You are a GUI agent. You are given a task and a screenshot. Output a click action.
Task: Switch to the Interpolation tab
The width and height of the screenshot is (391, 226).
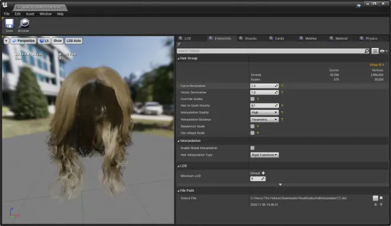tap(222, 38)
